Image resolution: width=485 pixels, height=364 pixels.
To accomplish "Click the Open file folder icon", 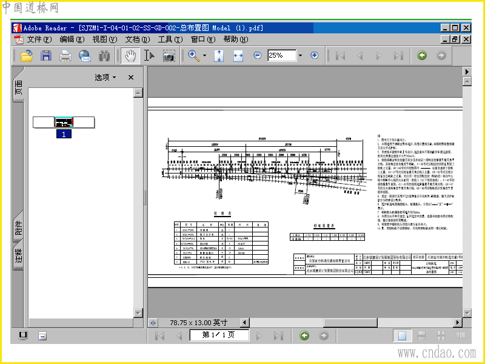I will 26,56.
